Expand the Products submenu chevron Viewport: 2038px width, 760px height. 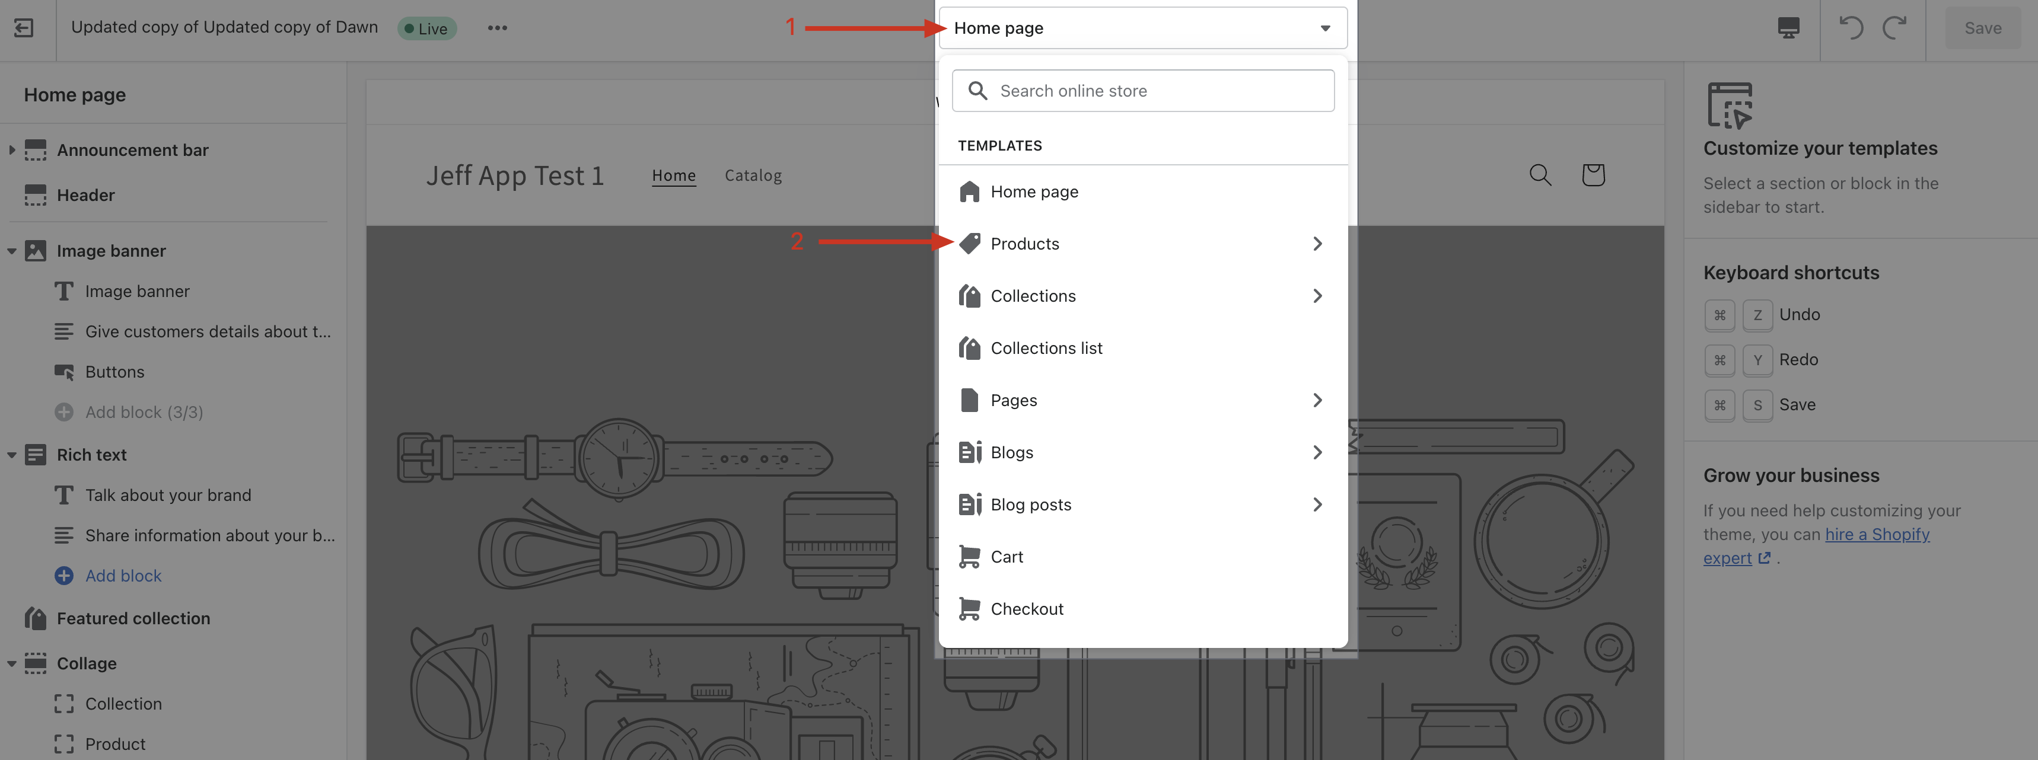[1317, 244]
